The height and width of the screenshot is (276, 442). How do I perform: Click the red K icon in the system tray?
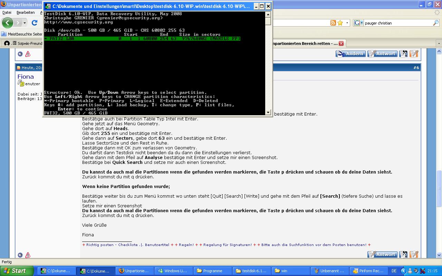pyautogui.click(x=422, y=271)
